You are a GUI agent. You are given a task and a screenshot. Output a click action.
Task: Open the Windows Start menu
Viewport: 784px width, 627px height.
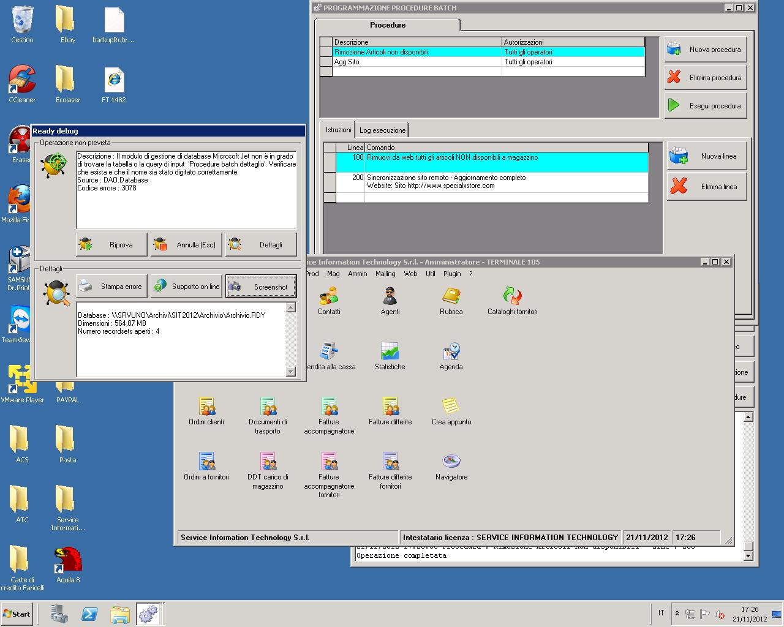[x=17, y=614]
